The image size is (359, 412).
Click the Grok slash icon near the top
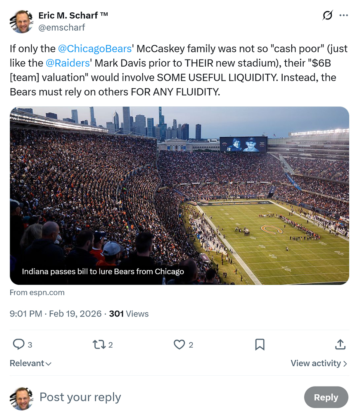pyautogui.click(x=327, y=16)
